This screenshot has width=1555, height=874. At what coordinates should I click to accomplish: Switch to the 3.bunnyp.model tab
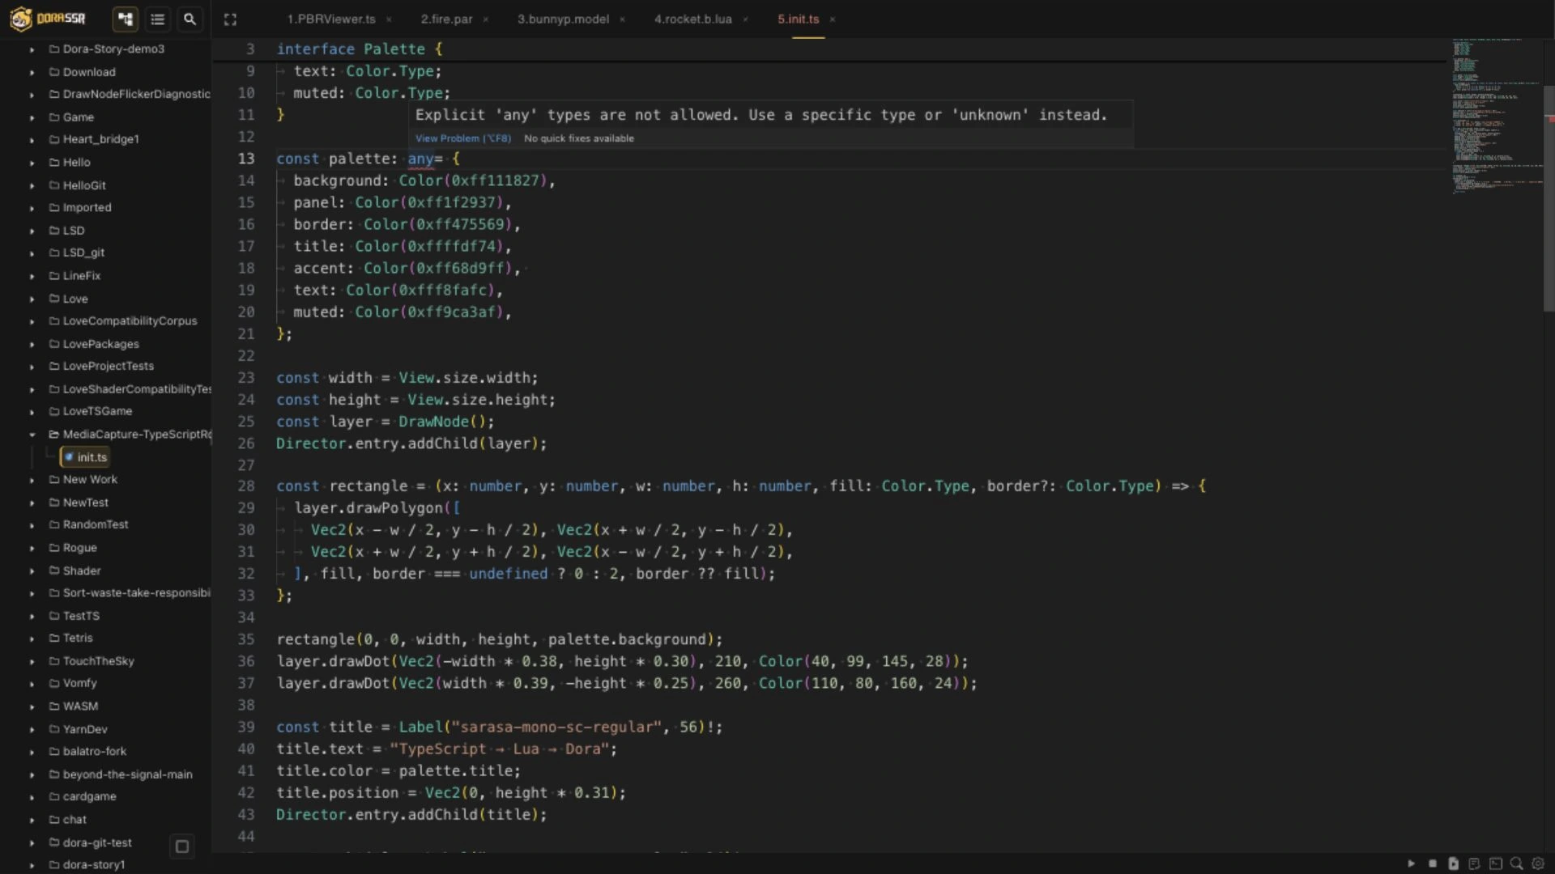[563, 19]
